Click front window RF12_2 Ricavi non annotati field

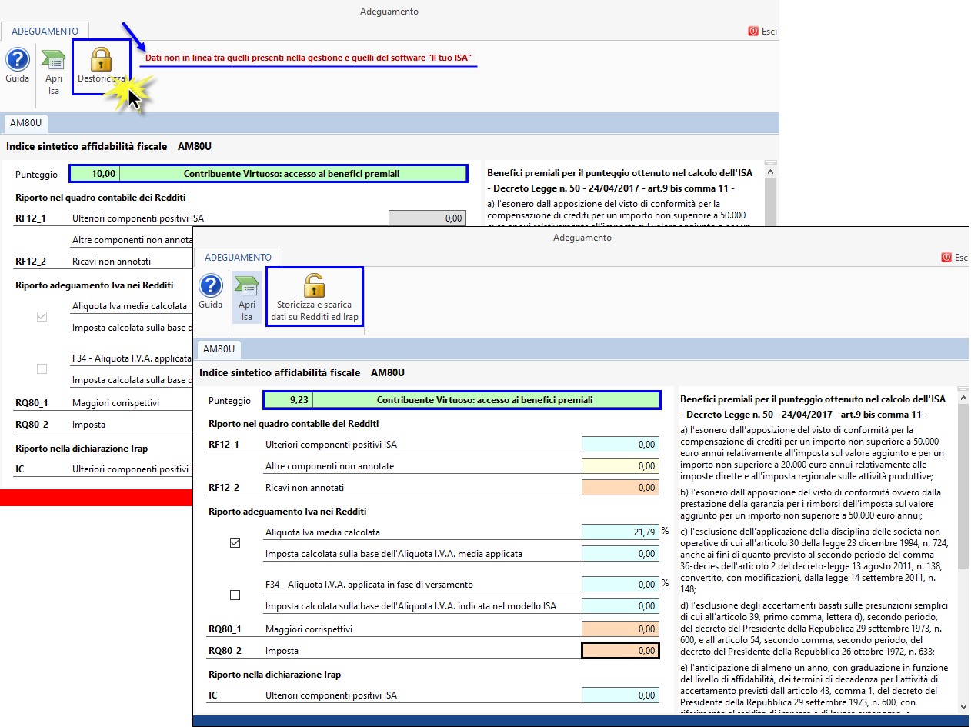(621, 487)
